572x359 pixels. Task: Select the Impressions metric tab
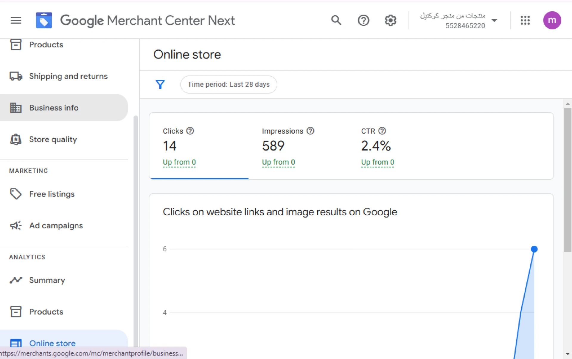tap(298, 146)
